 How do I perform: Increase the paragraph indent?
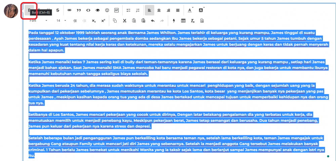[x=75, y=21]
